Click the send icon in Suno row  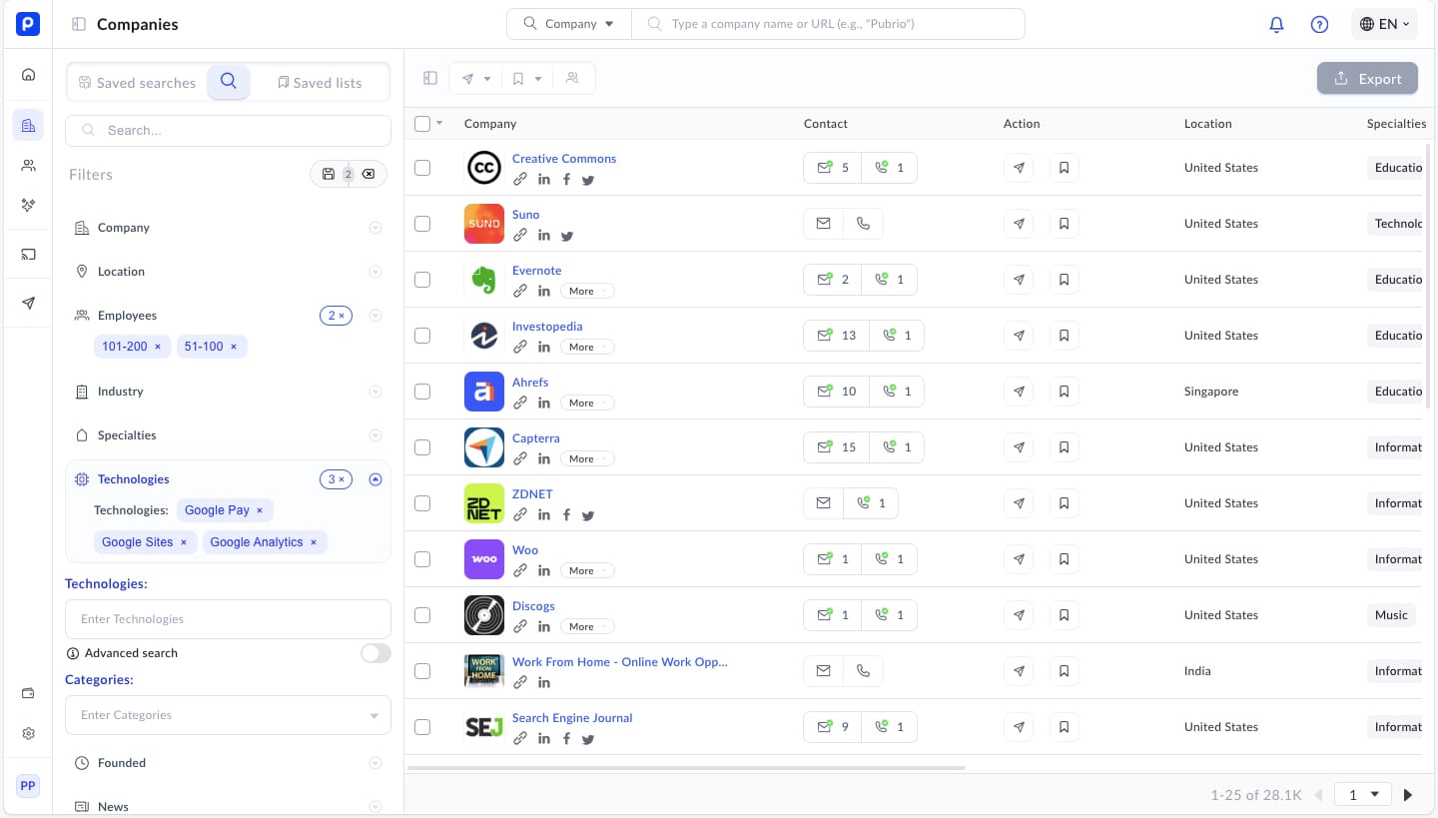click(x=1019, y=224)
